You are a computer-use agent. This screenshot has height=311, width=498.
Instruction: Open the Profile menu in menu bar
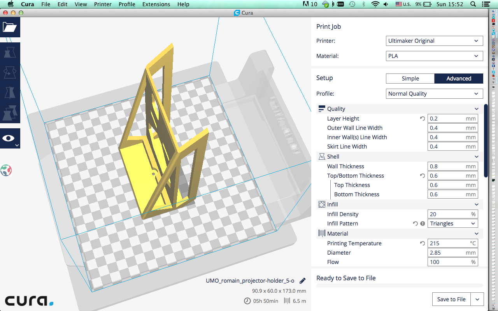coord(127,4)
